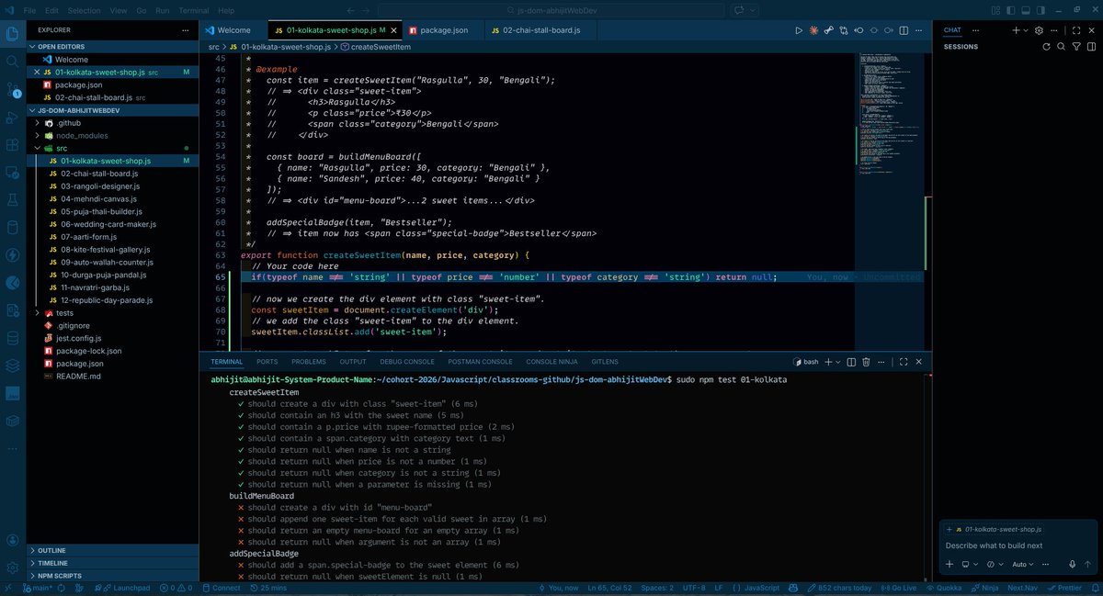Screen dimensions: 1103x596
Task: Click the JavaScript language mode indicator
Action: point(756,588)
